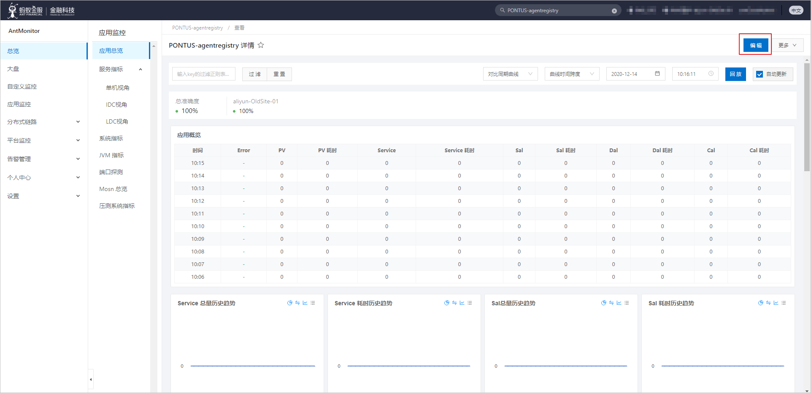Open the 更多 dropdown menu
This screenshot has width=811, height=393.
787,45
